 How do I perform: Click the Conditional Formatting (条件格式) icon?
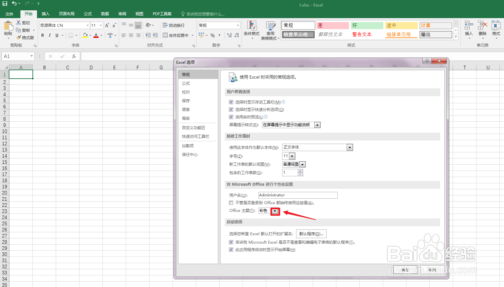click(x=252, y=26)
